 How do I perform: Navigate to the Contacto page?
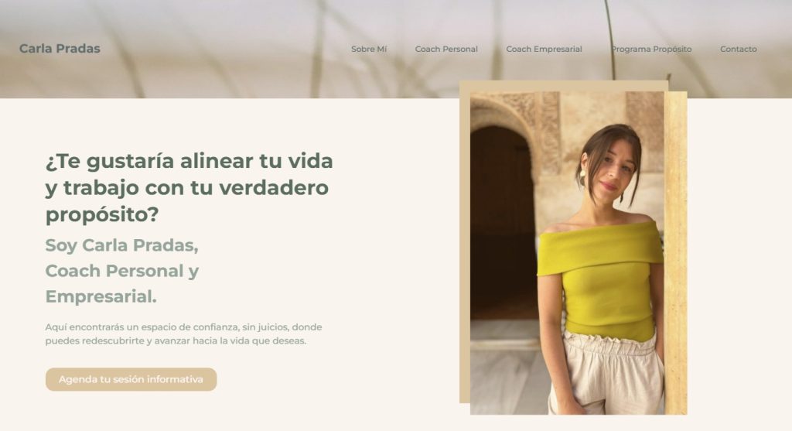tap(739, 49)
